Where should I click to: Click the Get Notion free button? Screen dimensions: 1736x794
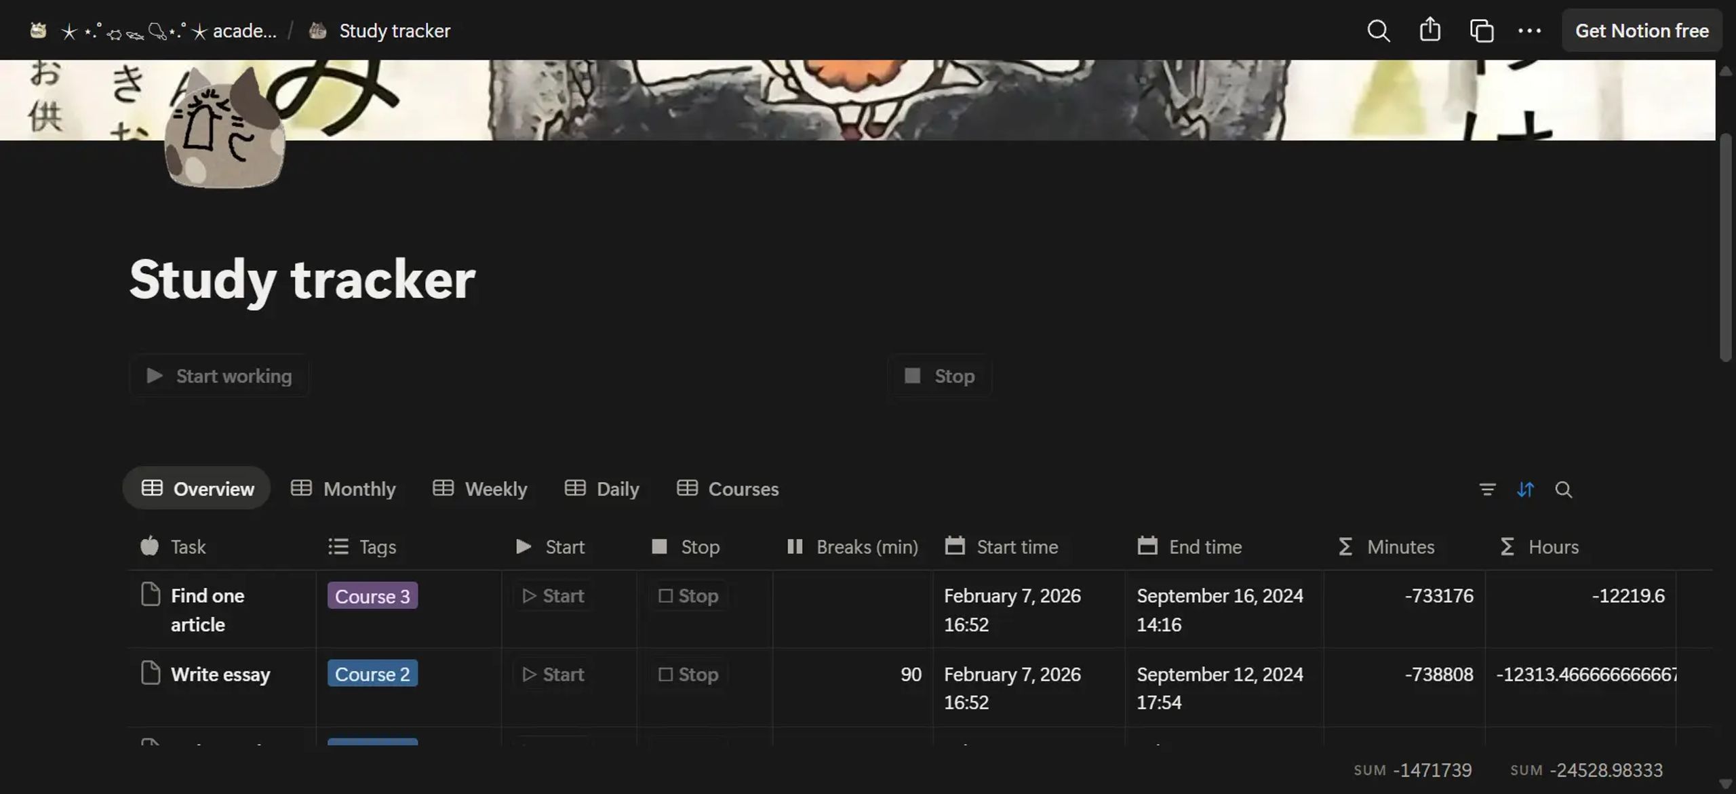pos(1641,31)
